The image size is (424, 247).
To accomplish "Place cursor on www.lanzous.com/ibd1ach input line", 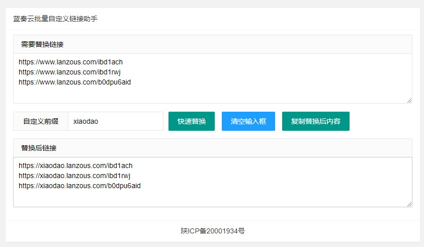I will point(70,62).
